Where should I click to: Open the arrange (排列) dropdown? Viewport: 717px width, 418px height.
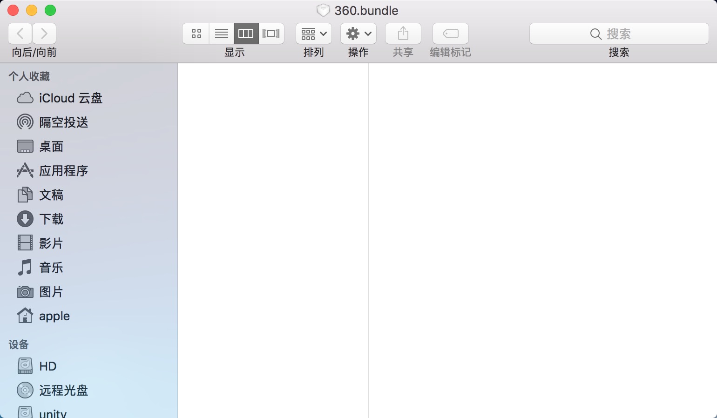coord(314,34)
